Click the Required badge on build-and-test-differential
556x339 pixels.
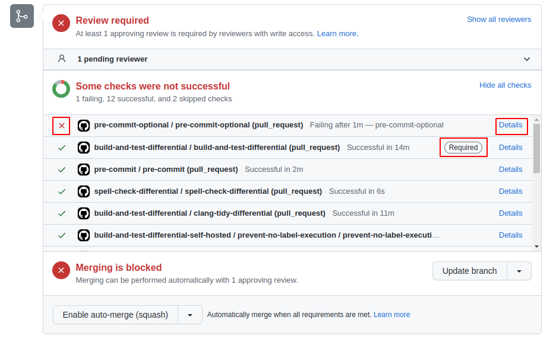[x=463, y=148]
